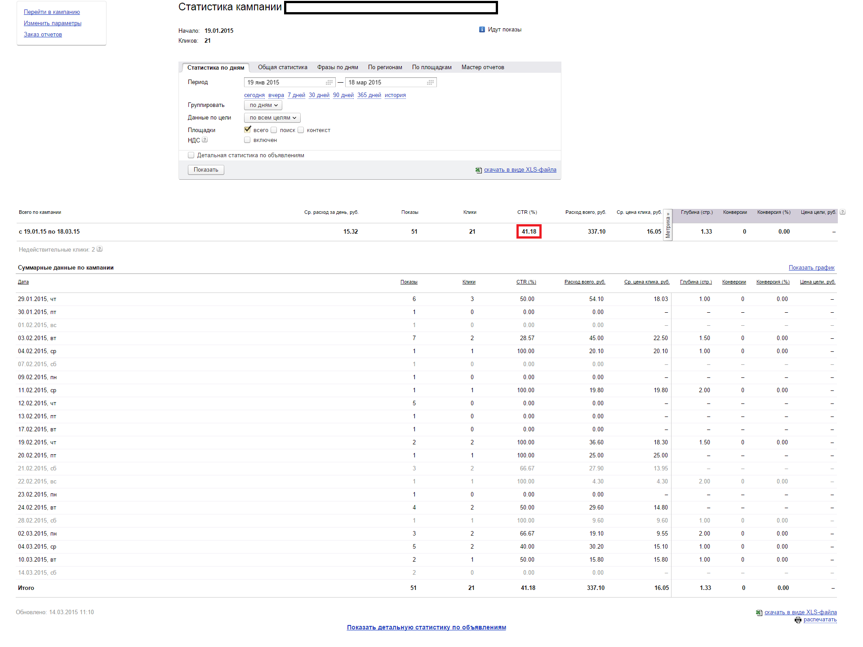Sort table by Показы column header

(x=409, y=282)
